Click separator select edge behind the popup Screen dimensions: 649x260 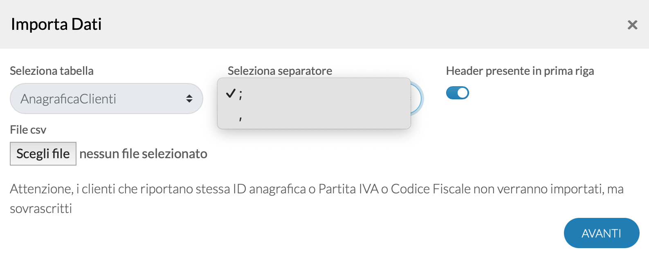tap(417, 99)
